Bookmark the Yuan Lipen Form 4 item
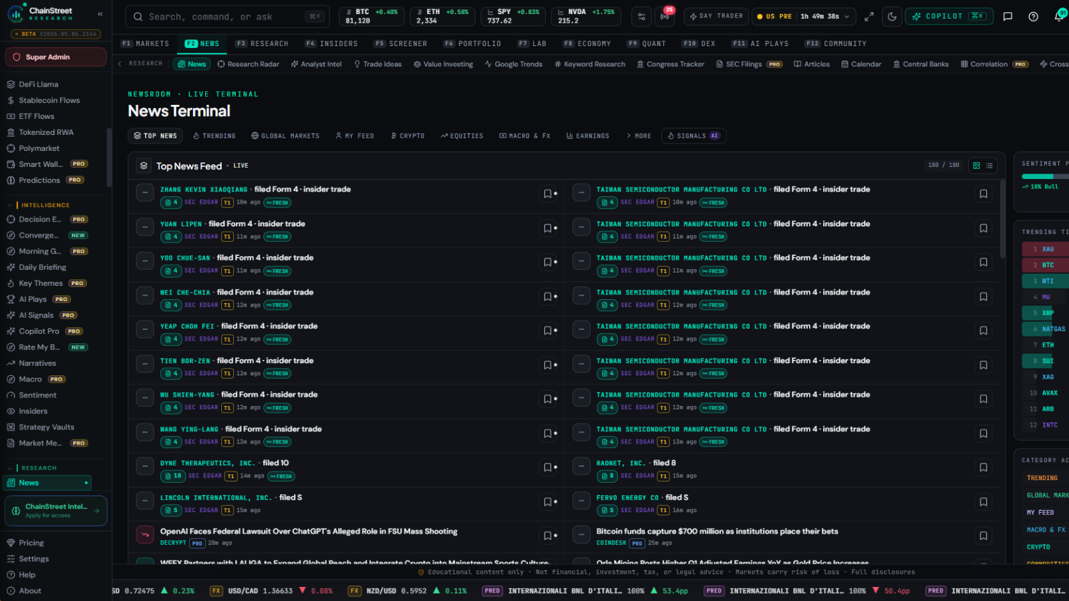Image resolution: width=1069 pixels, height=601 pixels. [548, 228]
